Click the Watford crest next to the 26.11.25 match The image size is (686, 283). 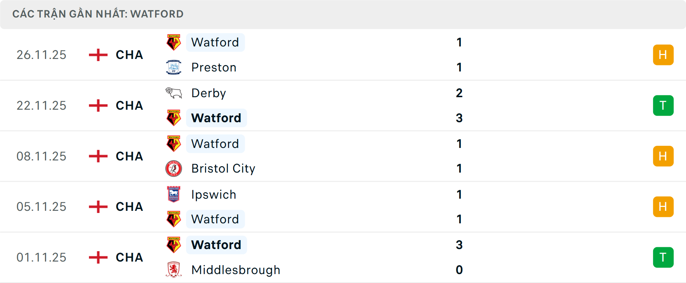tap(174, 41)
